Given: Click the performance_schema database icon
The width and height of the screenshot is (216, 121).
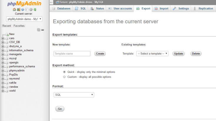Looking at the screenshot, I should coord(7,67).
